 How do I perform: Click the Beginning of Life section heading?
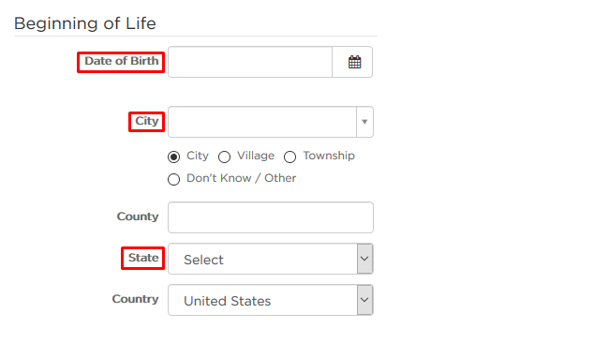point(85,23)
